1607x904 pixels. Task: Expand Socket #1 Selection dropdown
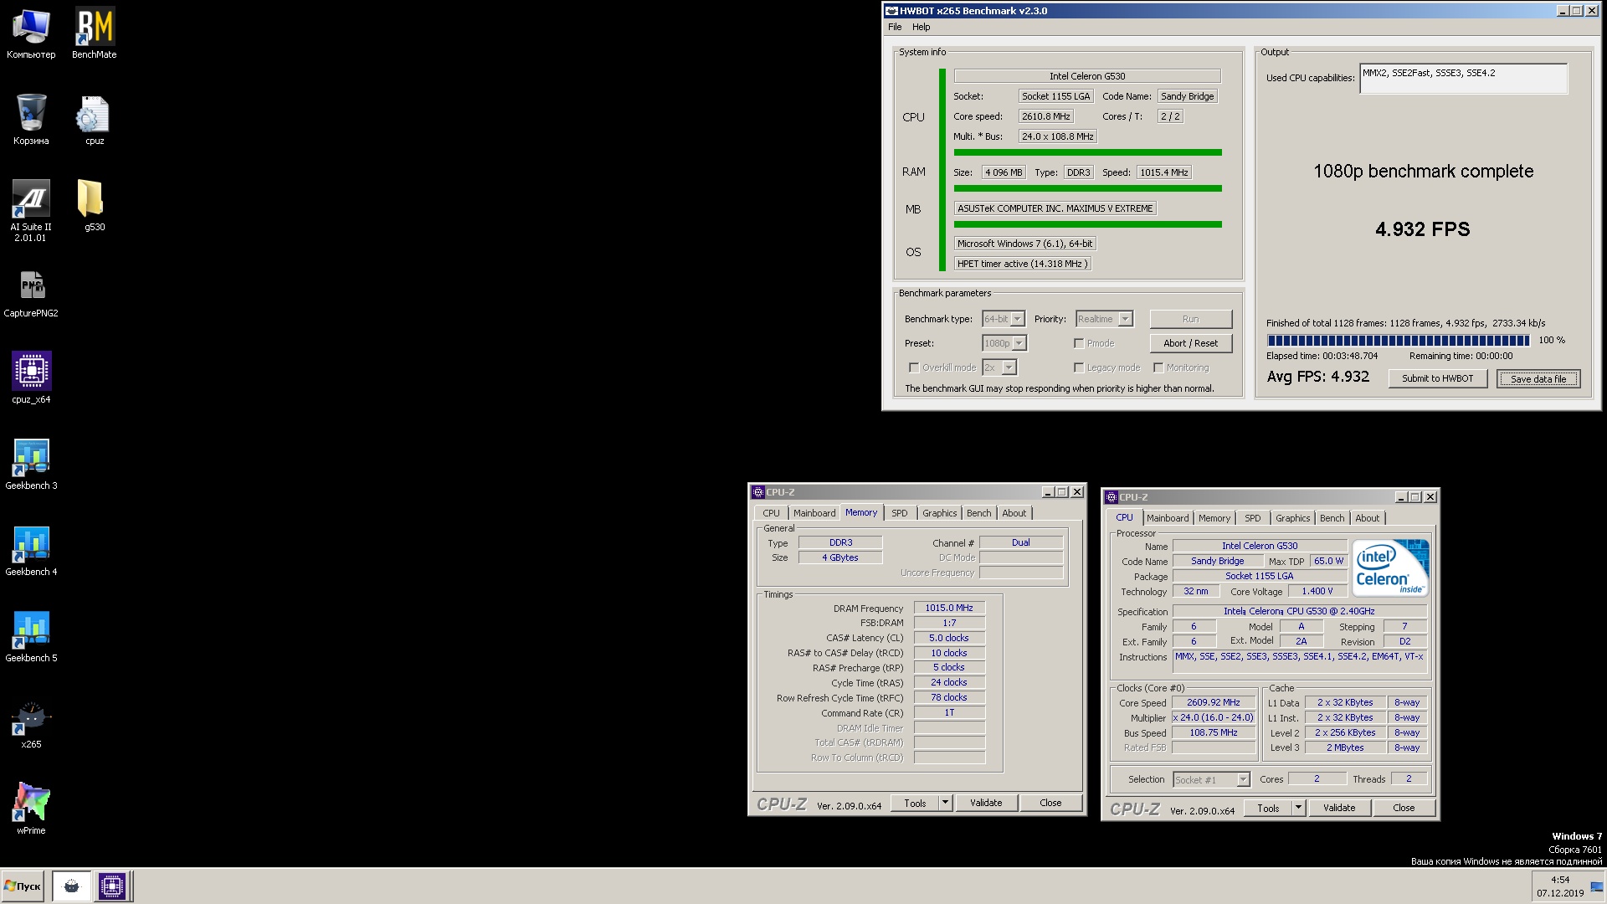tap(1243, 779)
